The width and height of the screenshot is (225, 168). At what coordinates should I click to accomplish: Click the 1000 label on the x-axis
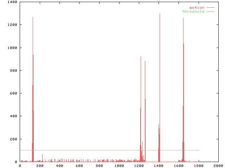click(119, 166)
